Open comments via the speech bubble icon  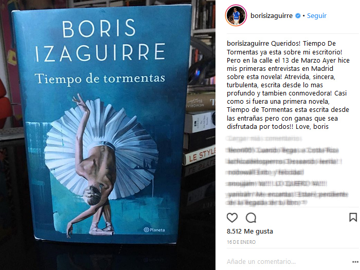(251, 218)
